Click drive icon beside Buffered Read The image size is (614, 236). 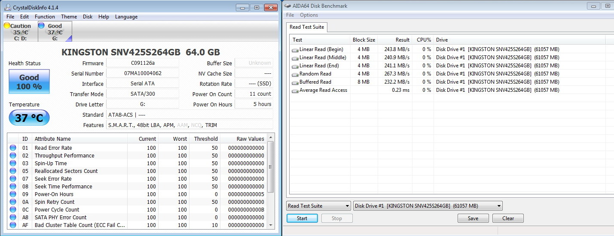(x=295, y=82)
